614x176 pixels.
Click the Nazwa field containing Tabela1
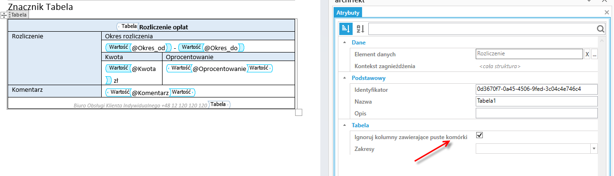537,101
